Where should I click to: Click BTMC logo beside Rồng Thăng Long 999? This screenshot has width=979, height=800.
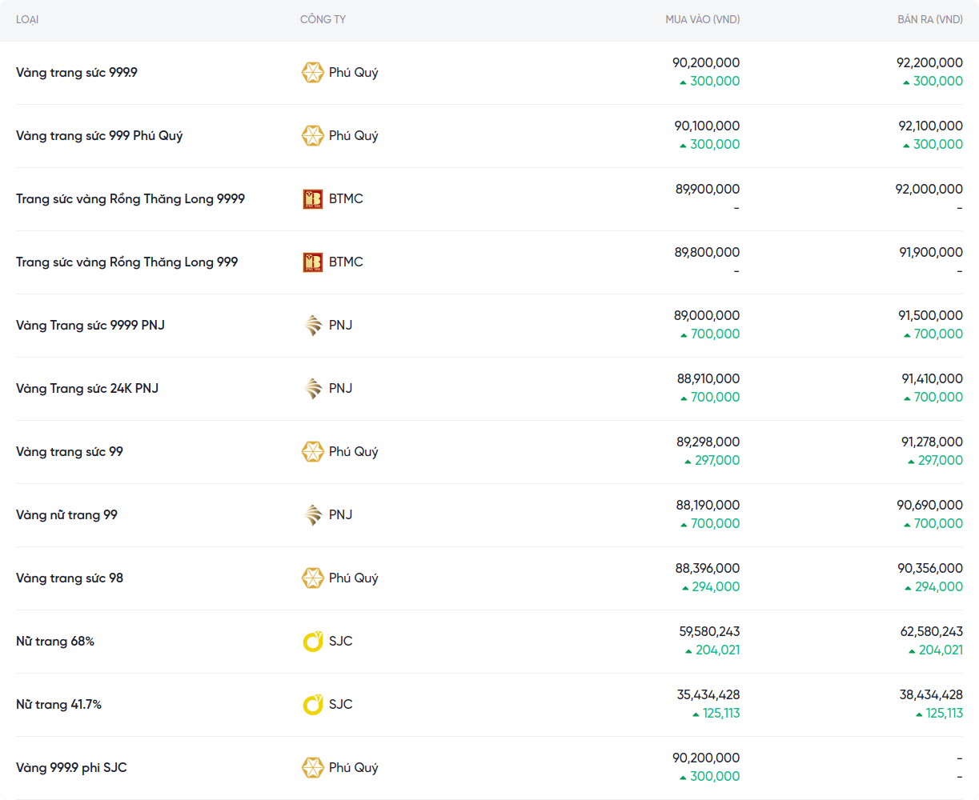point(312,262)
